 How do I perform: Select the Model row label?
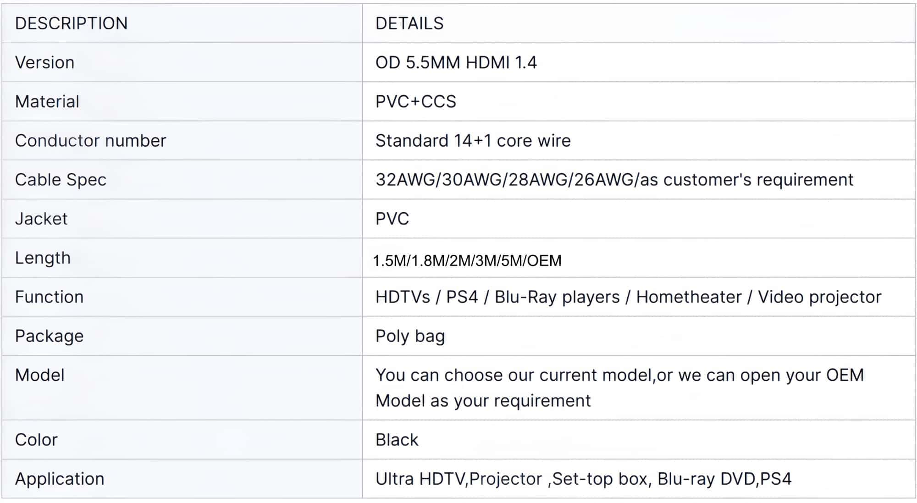(39, 375)
